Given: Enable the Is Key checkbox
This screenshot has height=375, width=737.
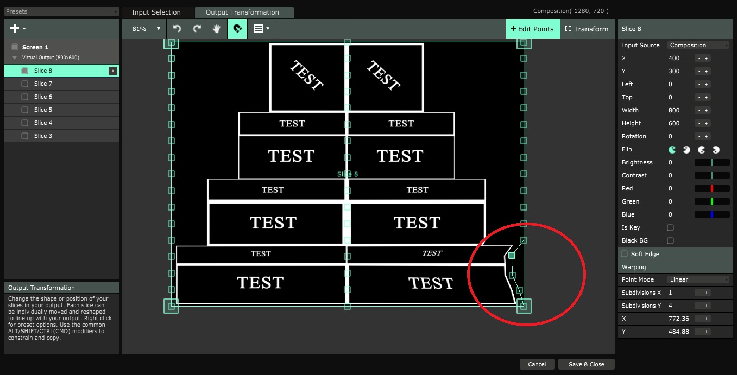Looking at the screenshot, I should (x=670, y=227).
